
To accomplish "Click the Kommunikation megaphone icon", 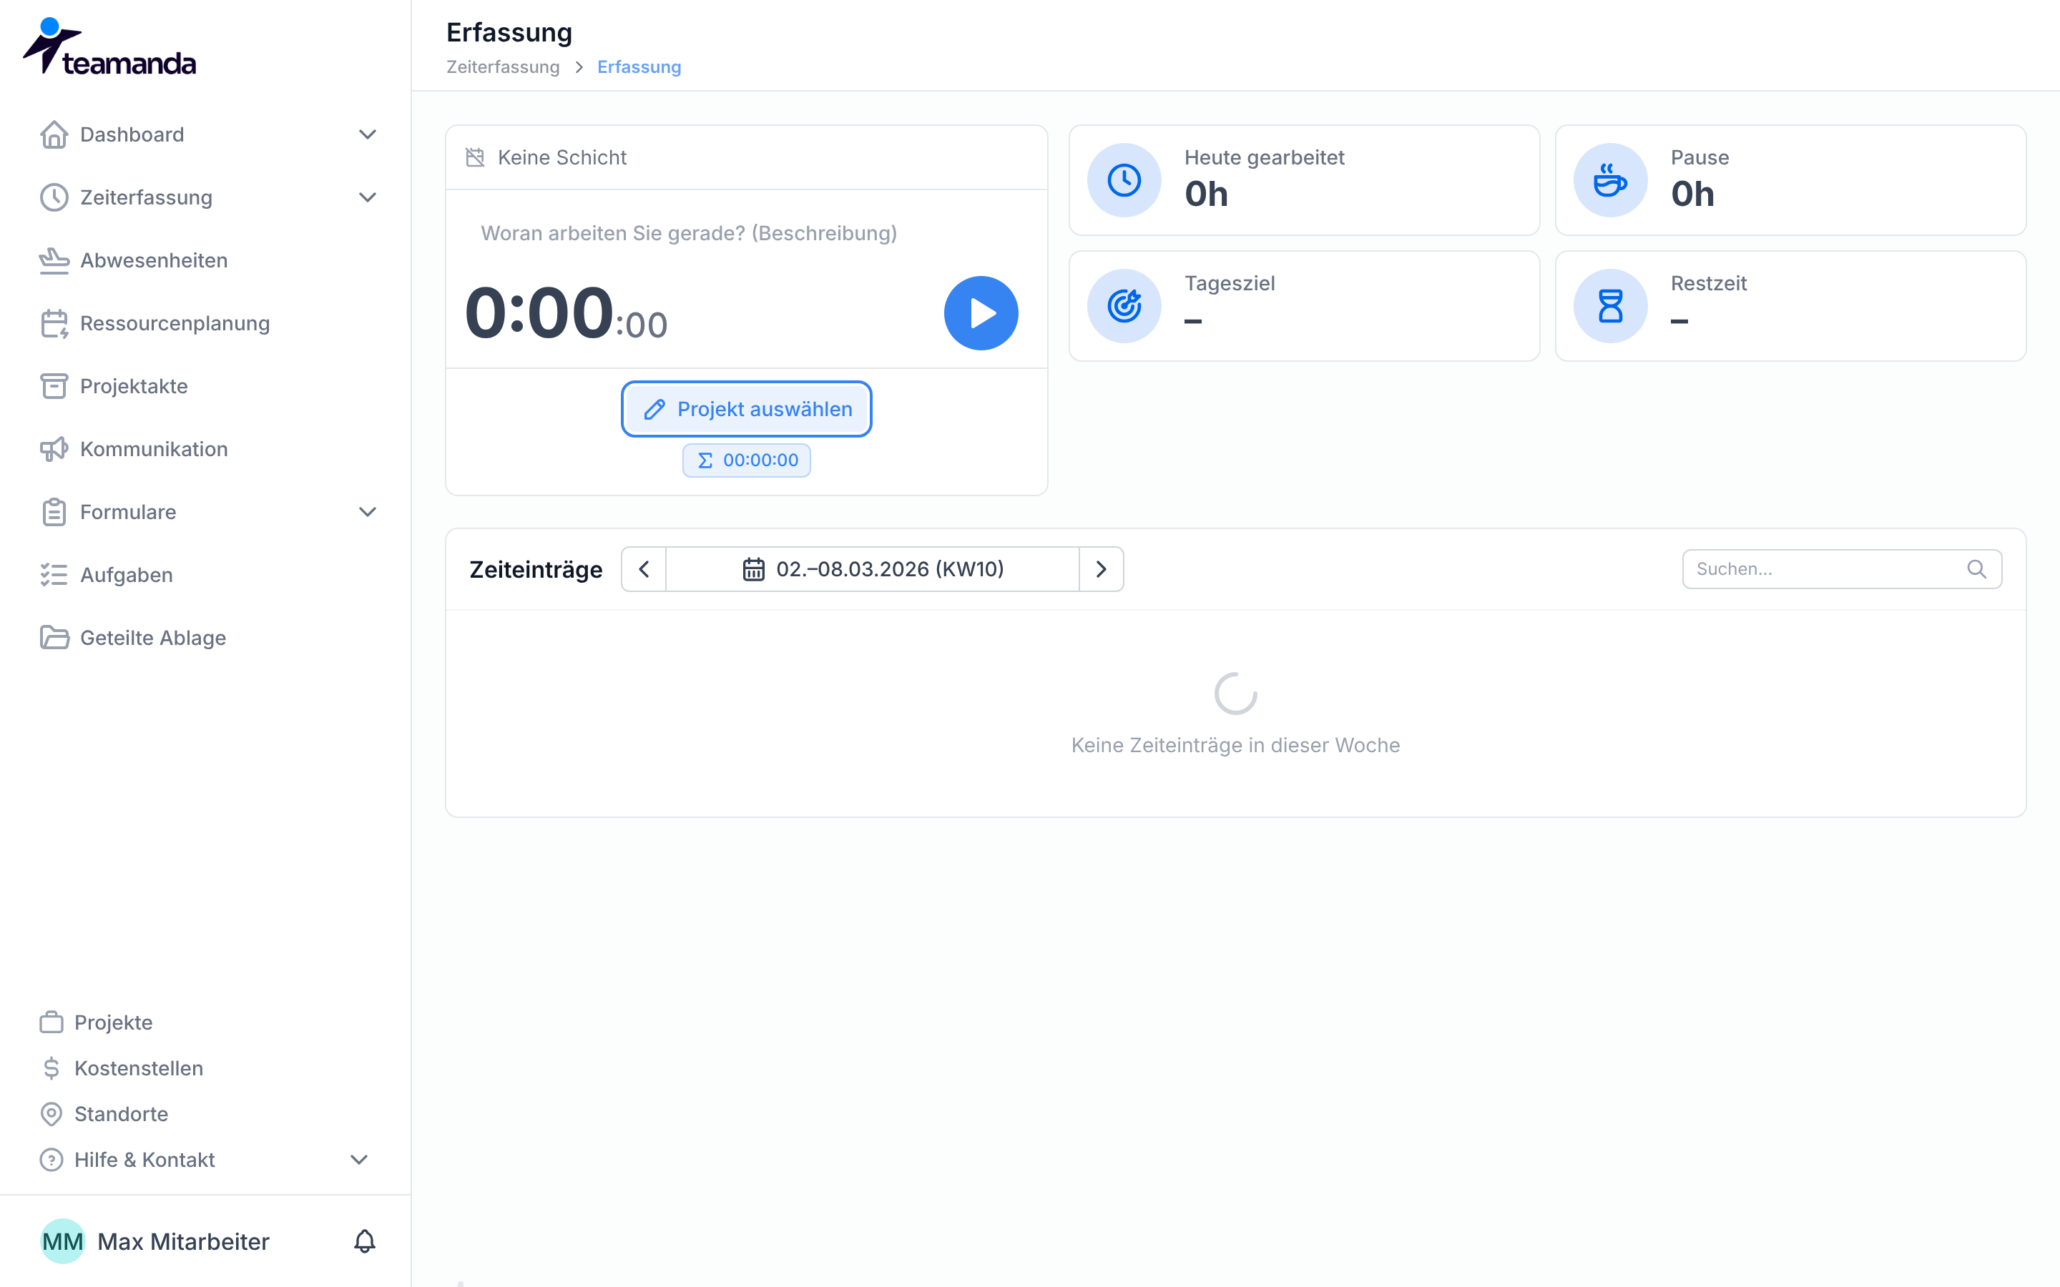I will click(x=54, y=448).
